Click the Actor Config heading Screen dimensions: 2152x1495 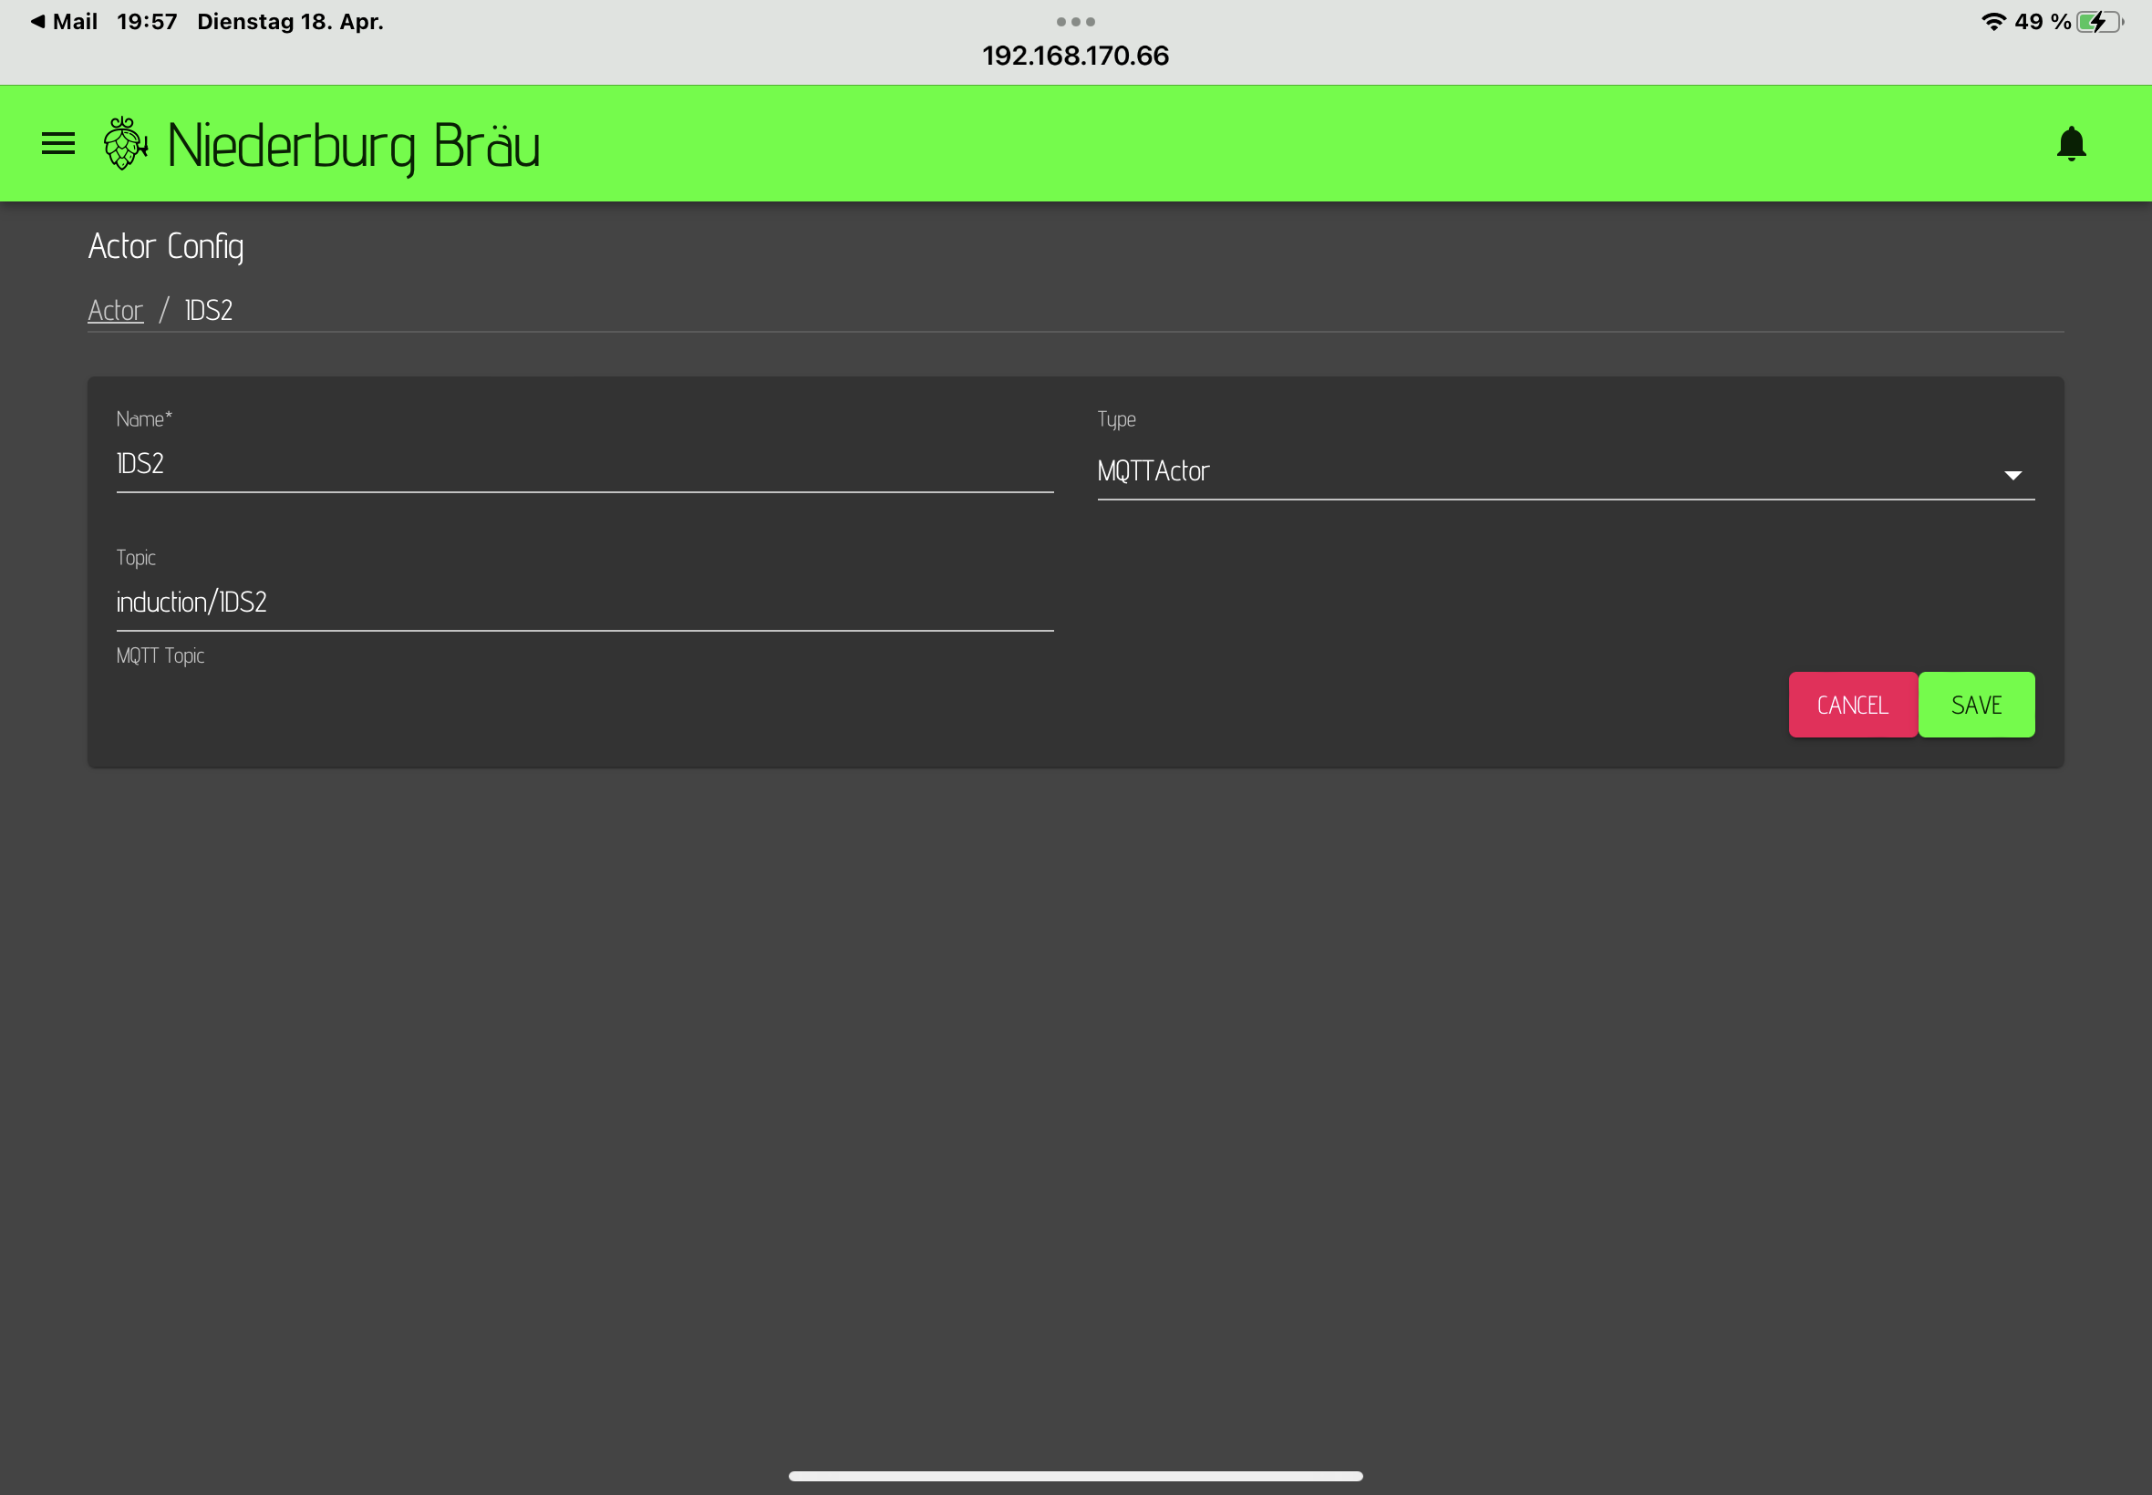(x=166, y=245)
